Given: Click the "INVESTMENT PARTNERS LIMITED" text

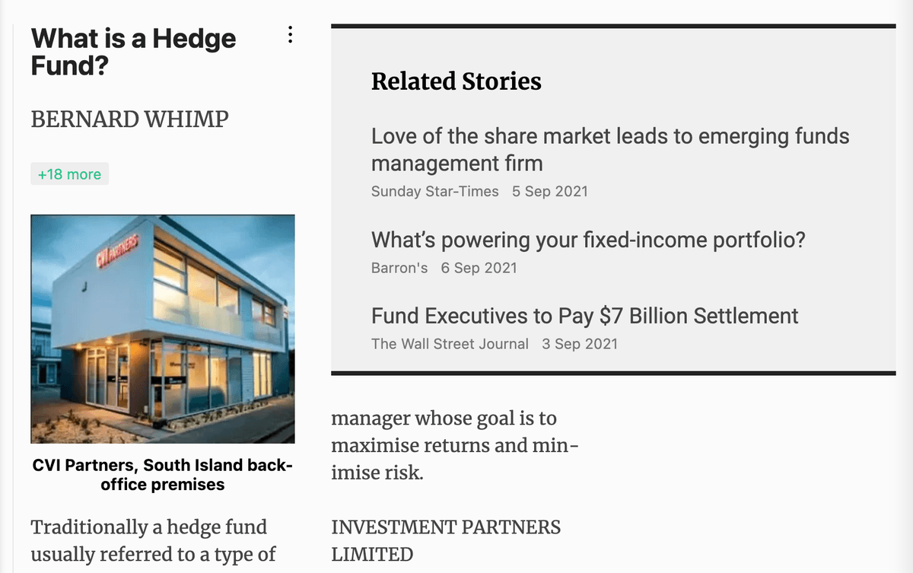Looking at the screenshot, I should (445, 540).
